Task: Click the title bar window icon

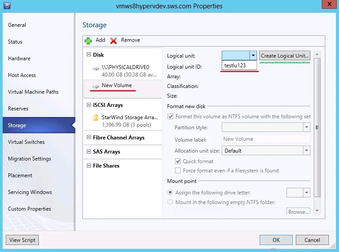Action: [x=7, y=6]
